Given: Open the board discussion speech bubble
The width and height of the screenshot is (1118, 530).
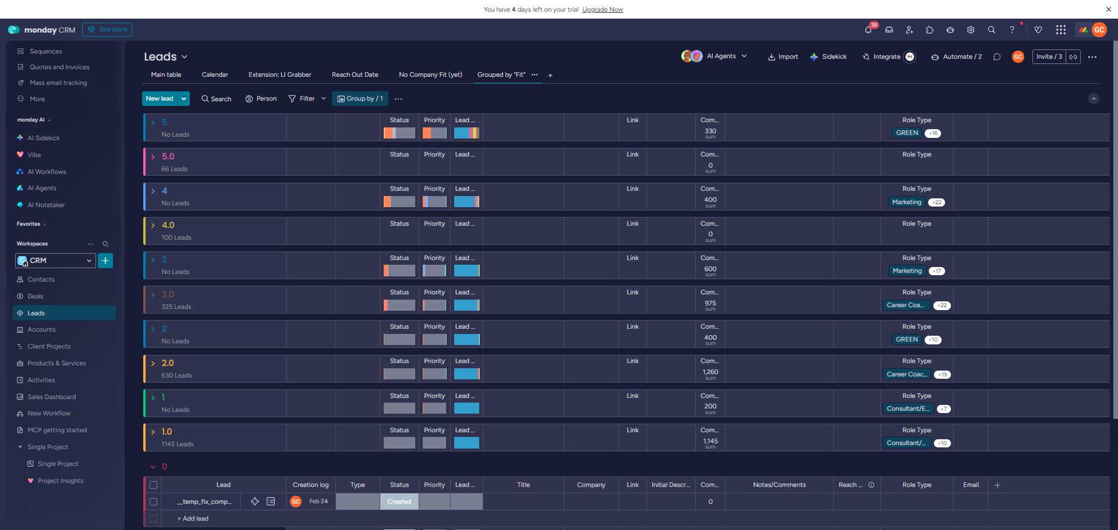Looking at the screenshot, I should [997, 57].
